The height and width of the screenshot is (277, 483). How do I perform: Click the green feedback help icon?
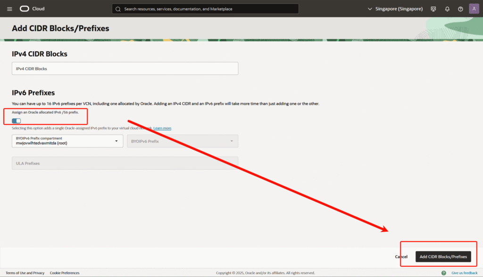click(443, 273)
